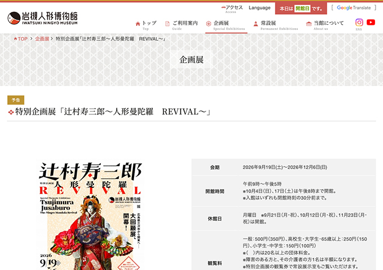The image size is (383, 270).
Task: Click note about 常設展示室 admission ticket
Action: pyautogui.click(x=300, y=266)
